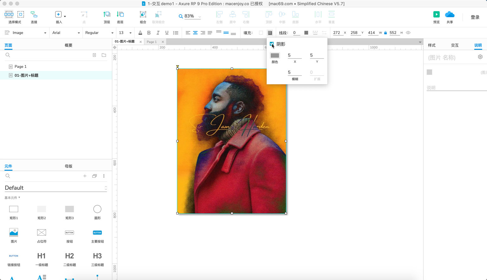Justify text alignment
This screenshot has height=280, width=487.
210,33
